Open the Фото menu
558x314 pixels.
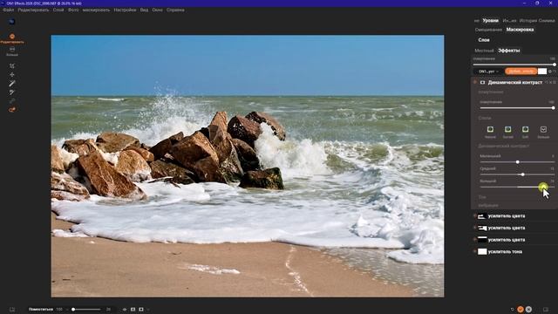73,10
